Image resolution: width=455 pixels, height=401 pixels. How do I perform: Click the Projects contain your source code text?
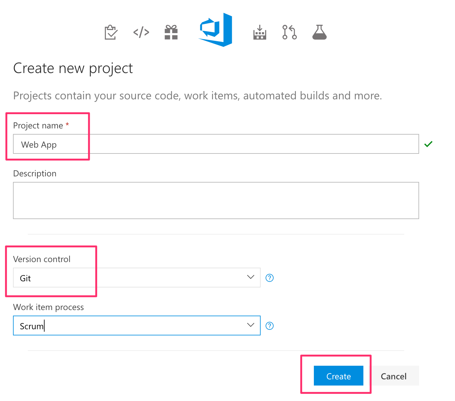[197, 96]
